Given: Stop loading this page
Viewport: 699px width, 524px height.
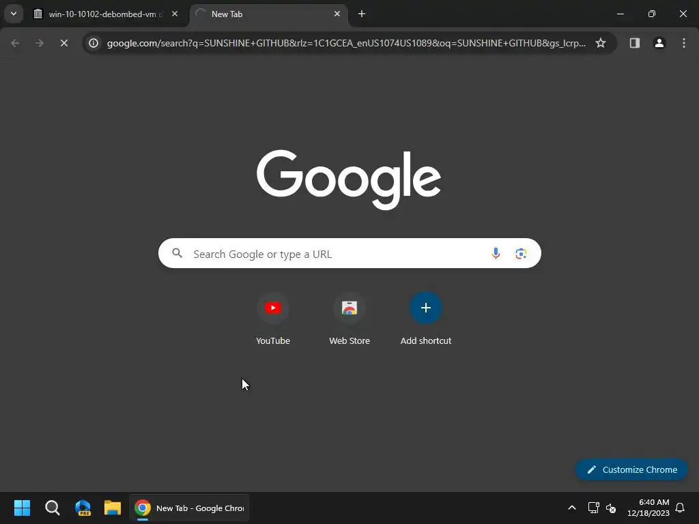Looking at the screenshot, I should point(64,43).
